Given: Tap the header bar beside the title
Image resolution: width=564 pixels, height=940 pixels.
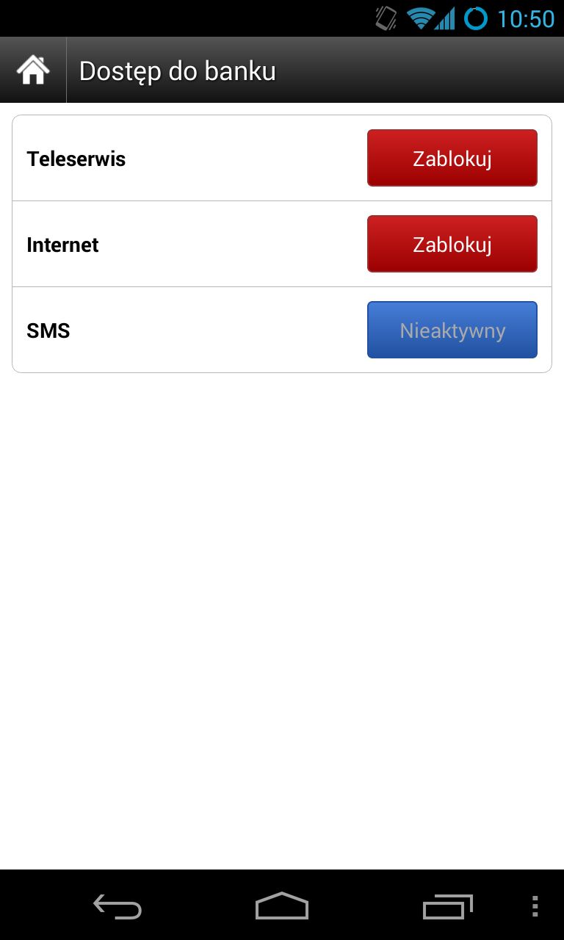Looking at the screenshot, I should tap(419, 70).
